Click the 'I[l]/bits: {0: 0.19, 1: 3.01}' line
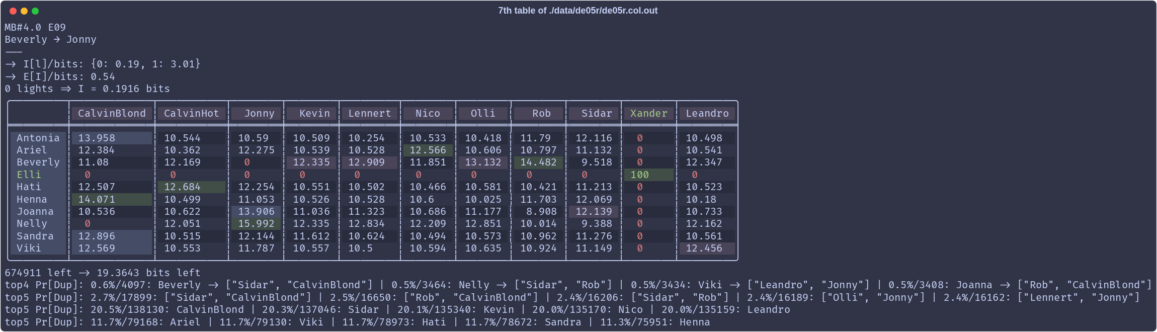This screenshot has height=332, width=1157. [x=103, y=64]
